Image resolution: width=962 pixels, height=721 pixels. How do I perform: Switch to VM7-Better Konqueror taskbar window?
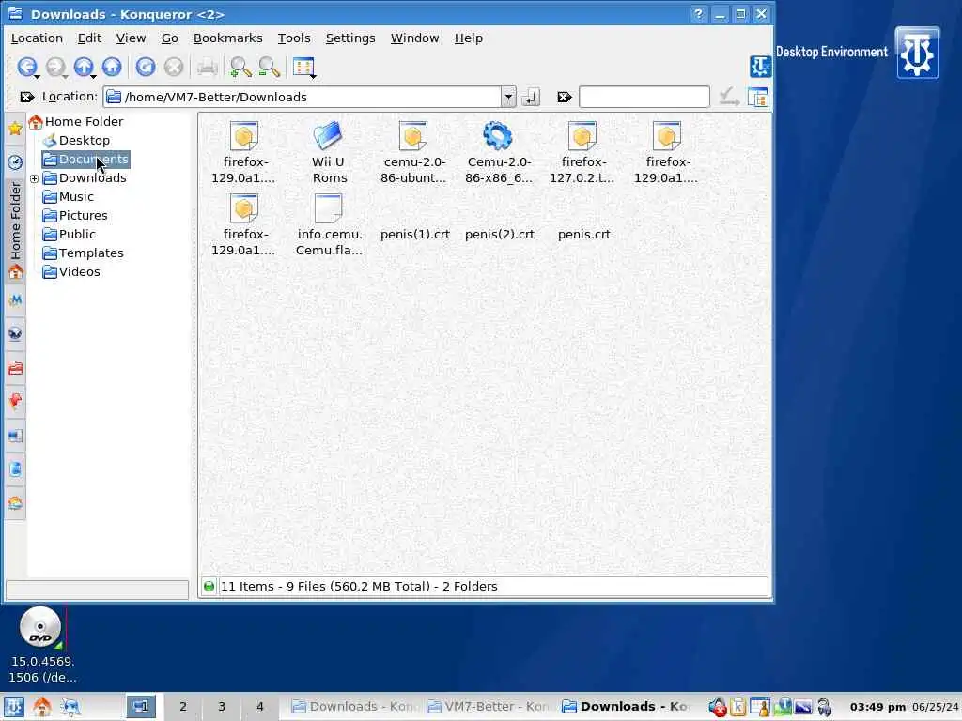pos(489,706)
